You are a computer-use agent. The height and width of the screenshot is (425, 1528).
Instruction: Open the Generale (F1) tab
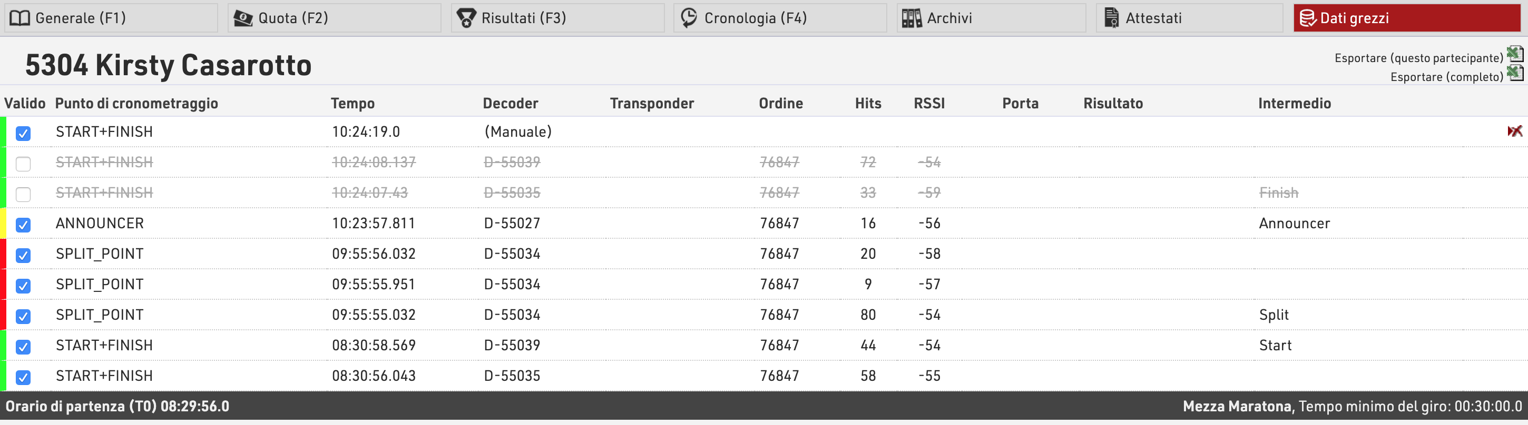tap(111, 18)
